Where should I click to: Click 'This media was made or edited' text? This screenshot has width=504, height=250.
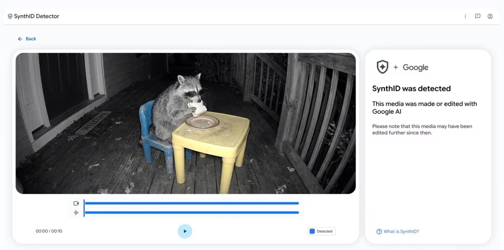coord(424,108)
